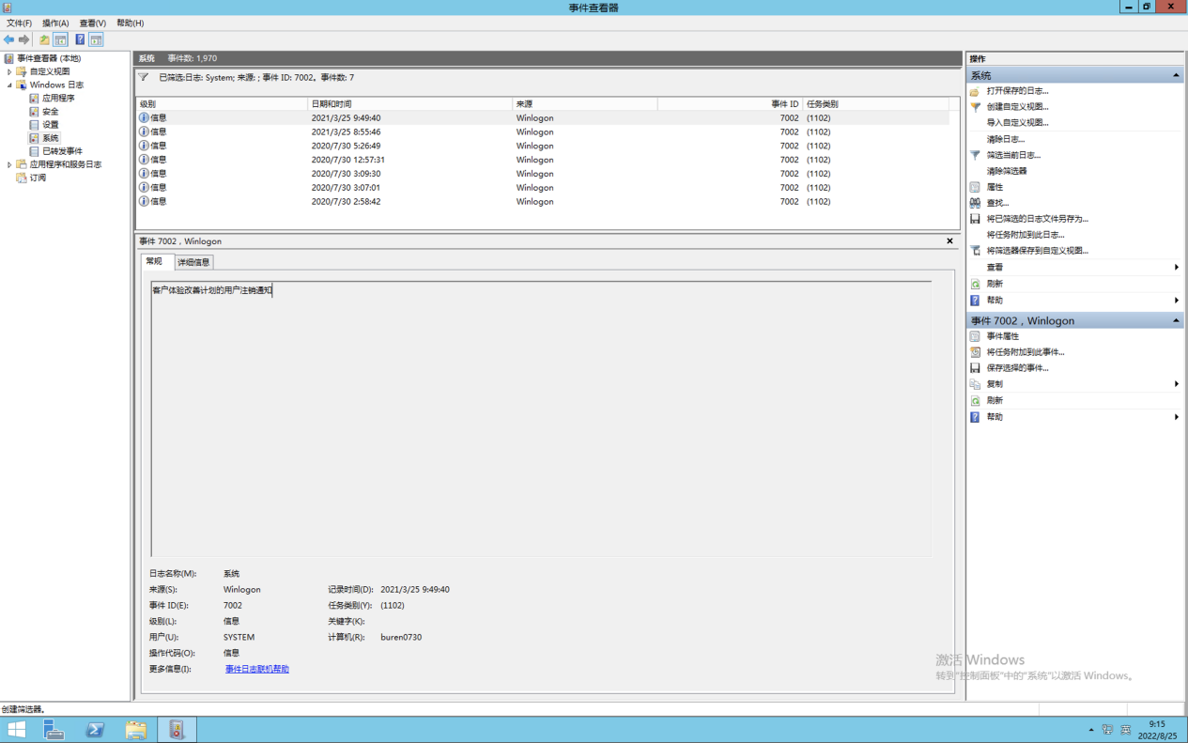Click the 将筛选器保存到自定义视图 icon

pyautogui.click(x=975, y=251)
